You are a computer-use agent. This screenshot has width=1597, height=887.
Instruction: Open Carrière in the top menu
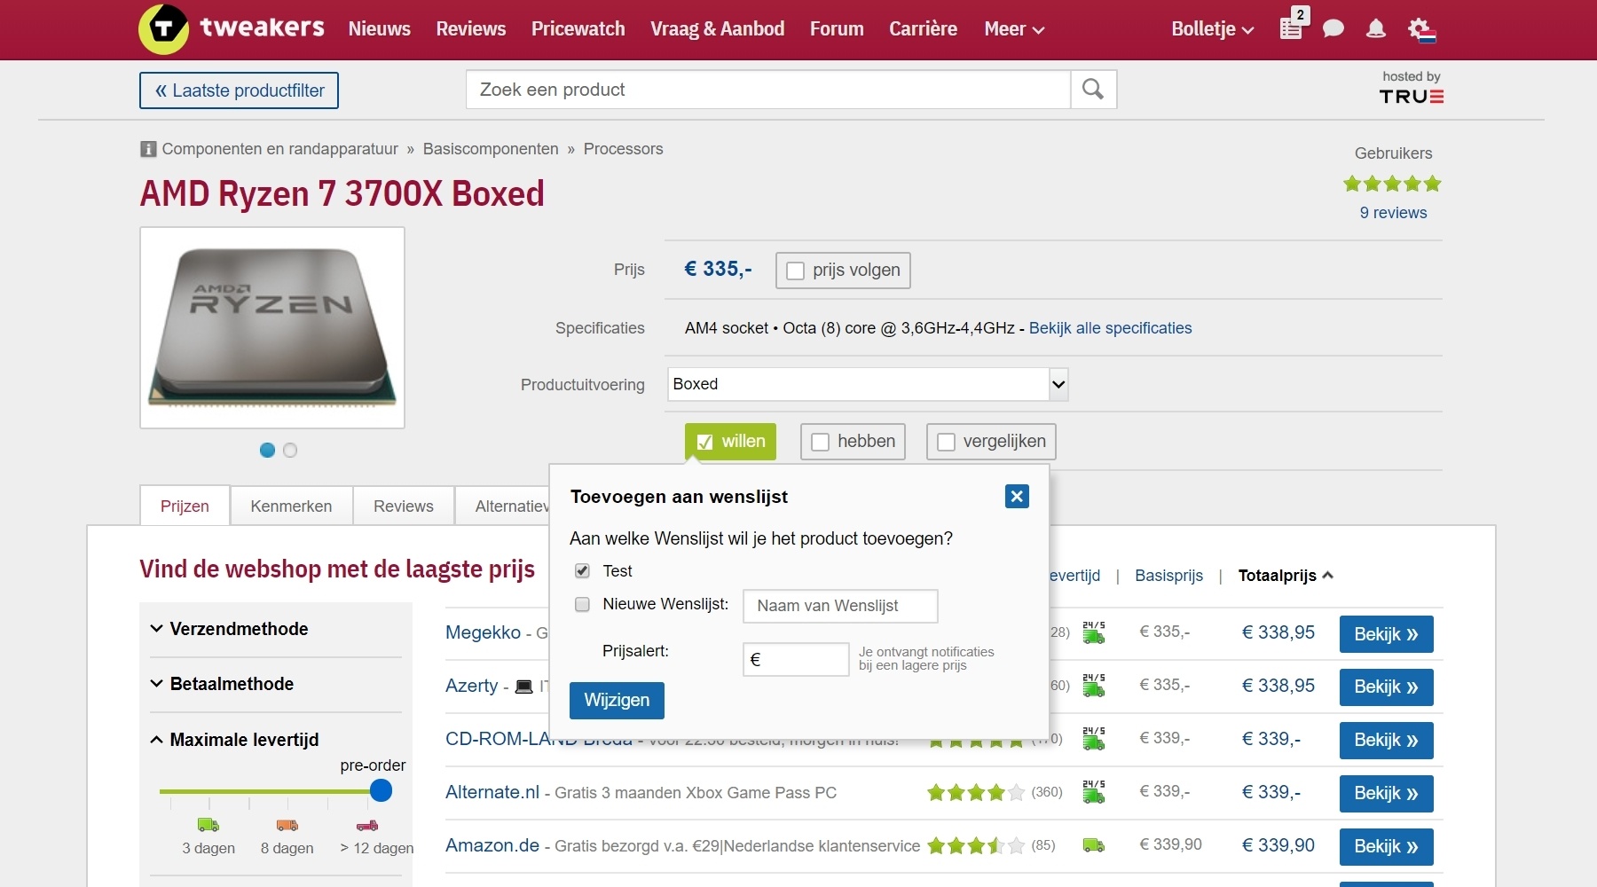tap(924, 29)
